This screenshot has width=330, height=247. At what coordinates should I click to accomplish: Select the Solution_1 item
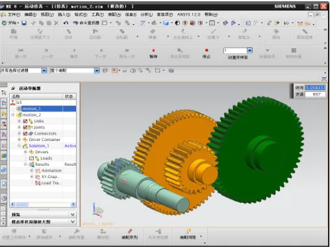[39, 146]
